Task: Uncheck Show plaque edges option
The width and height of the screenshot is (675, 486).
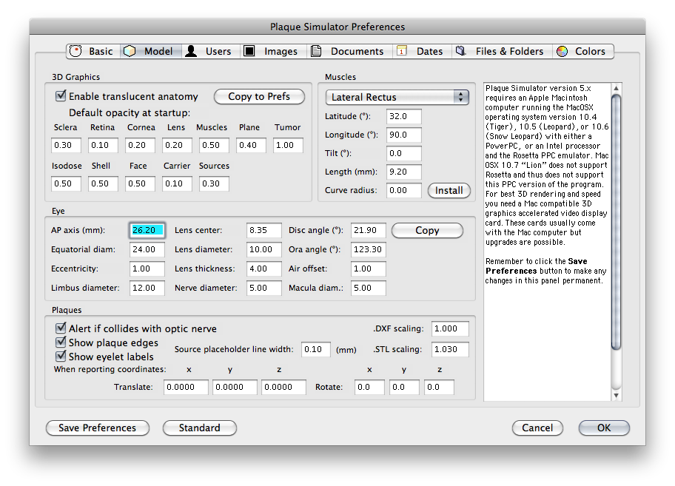Action: 61,342
